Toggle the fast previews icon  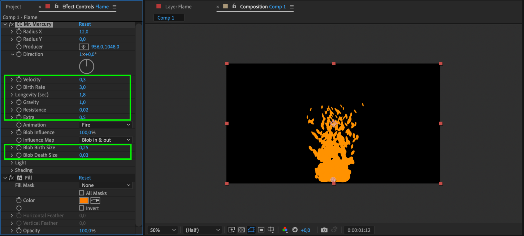click(x=232, y=230)
